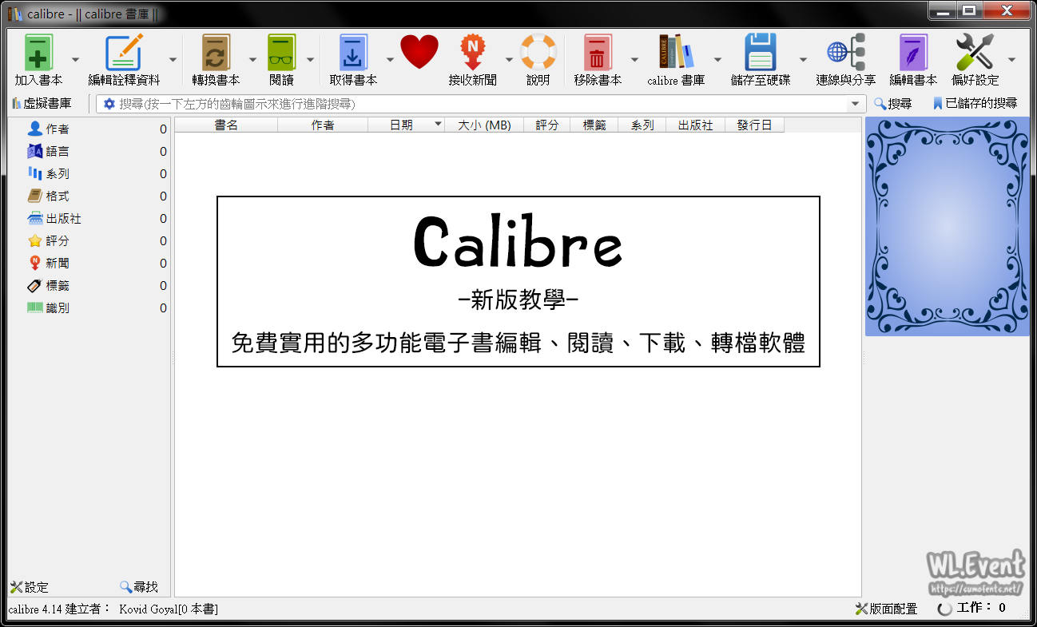Click the book cover preview image

948,227
